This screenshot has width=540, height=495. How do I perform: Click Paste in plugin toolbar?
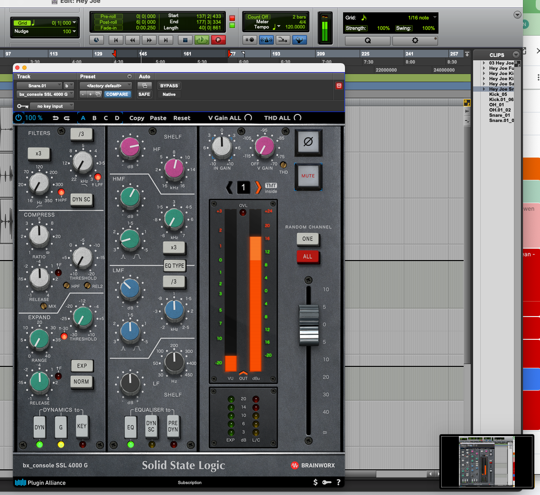158,118
